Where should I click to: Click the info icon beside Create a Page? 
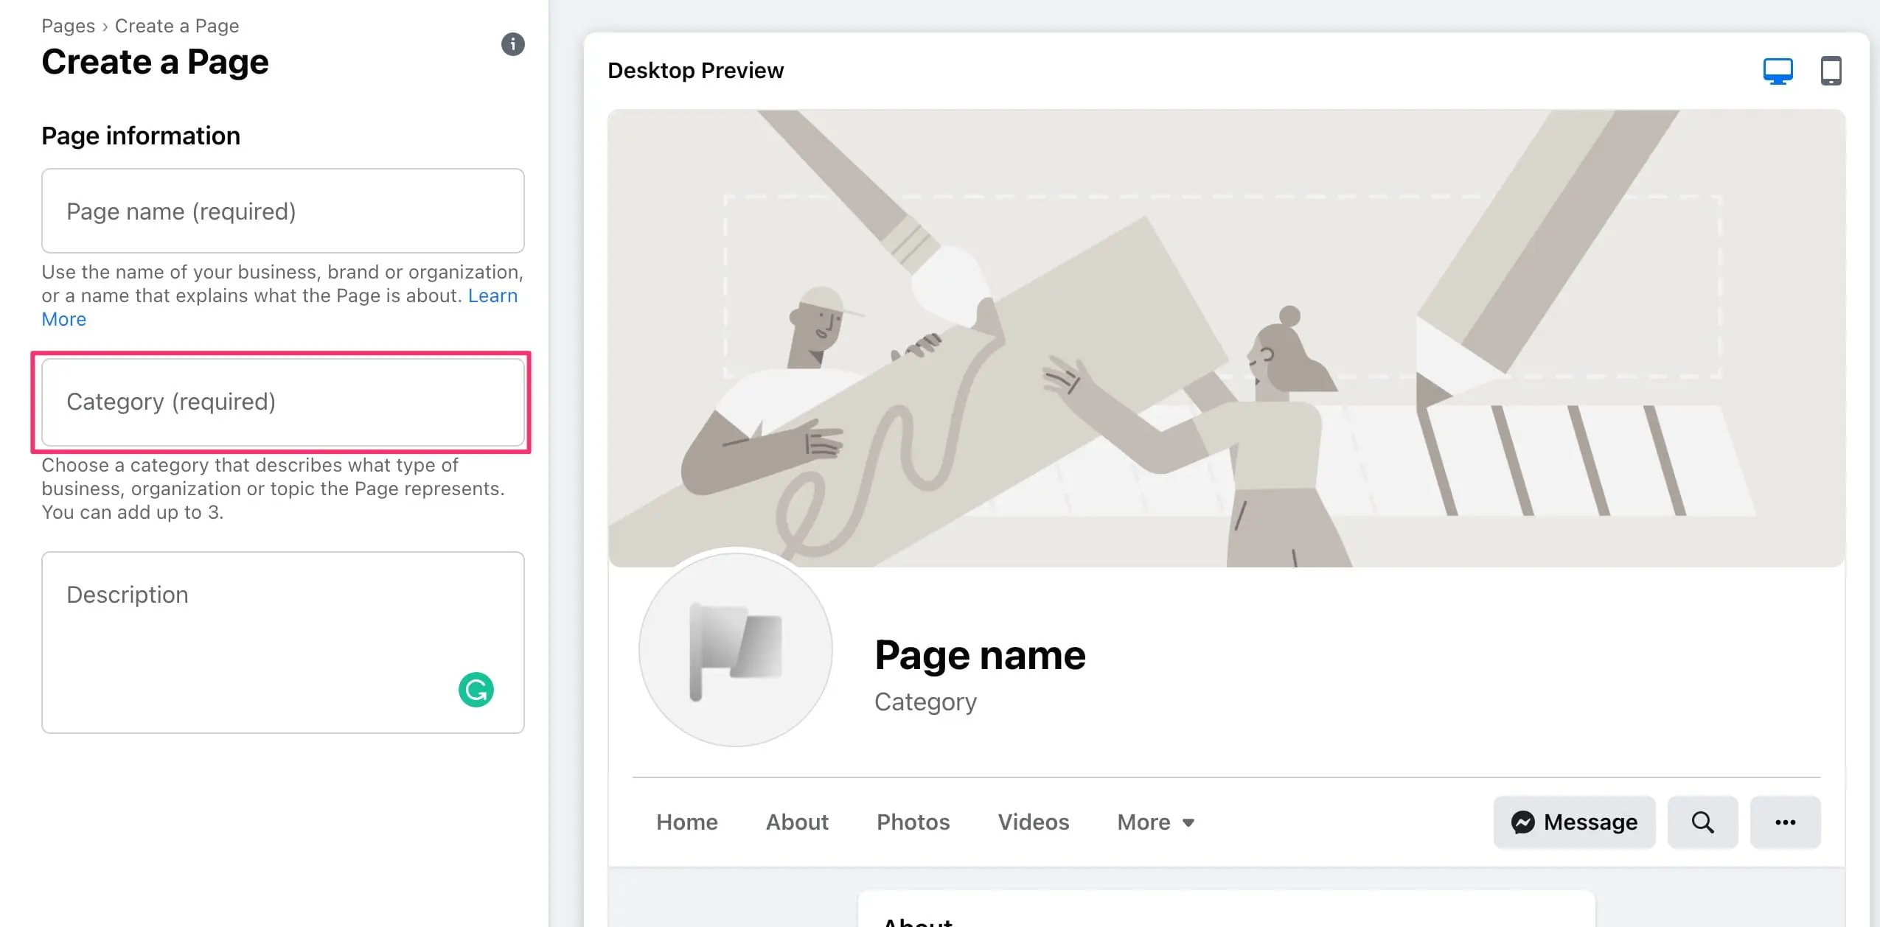513,44
